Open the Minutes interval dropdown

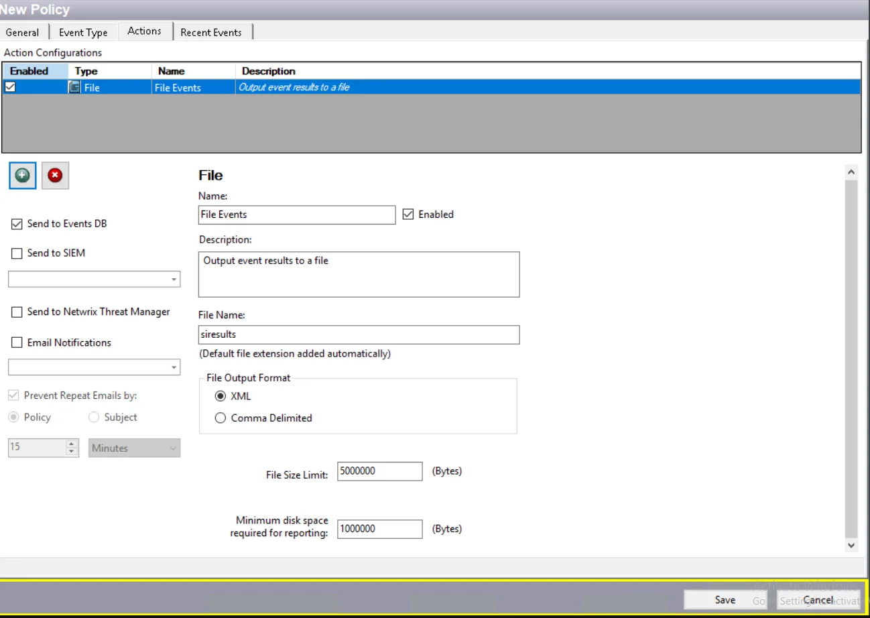[x=135, y=448]
